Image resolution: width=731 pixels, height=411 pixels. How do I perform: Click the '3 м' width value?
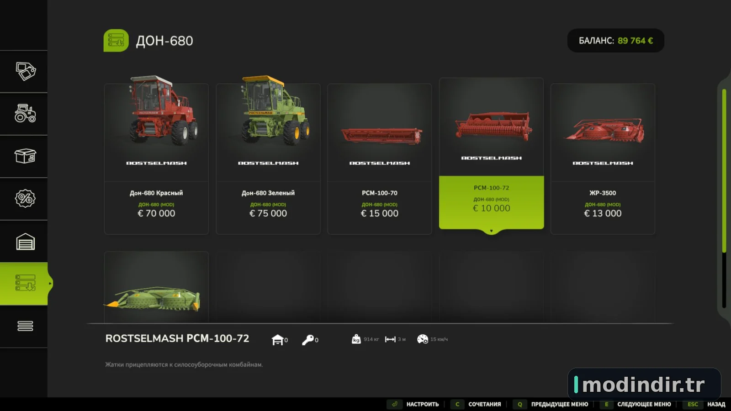tap(402, 339)
